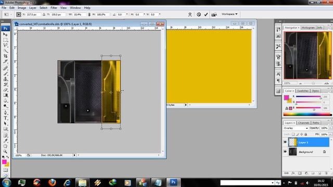333x187 pixels.
Task: Add a layer mask in Layers panel
Action: pyautogui.click(x=300, y=173)
